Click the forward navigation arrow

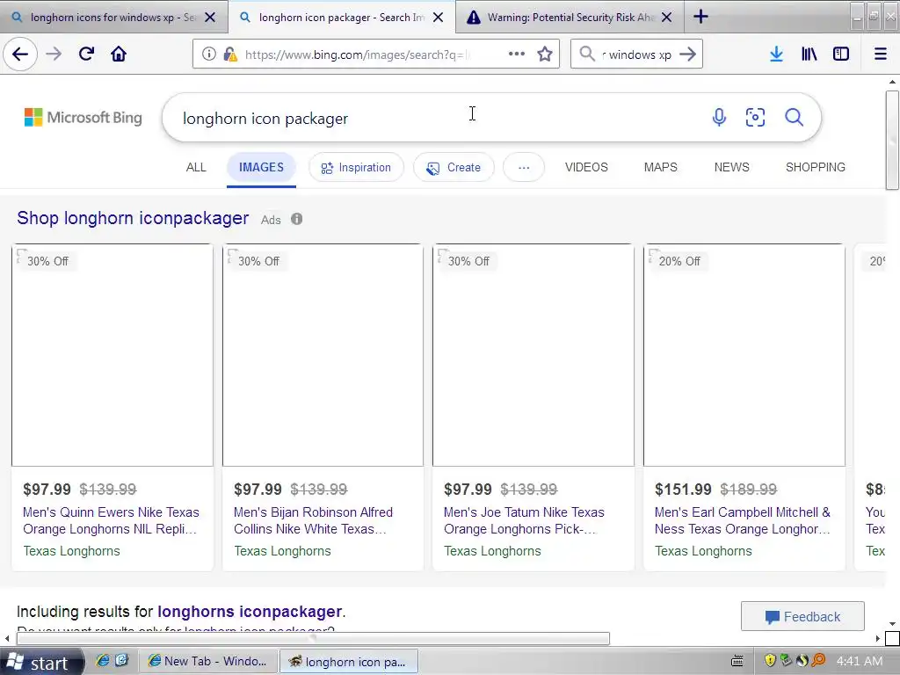click(x=54, y=54)
